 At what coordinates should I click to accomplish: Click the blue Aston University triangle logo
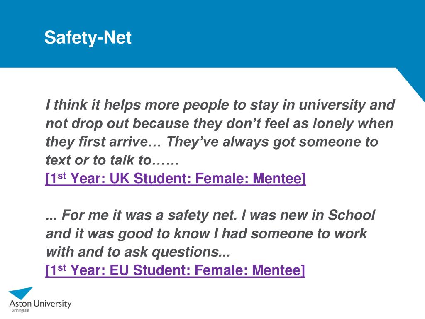21,293
